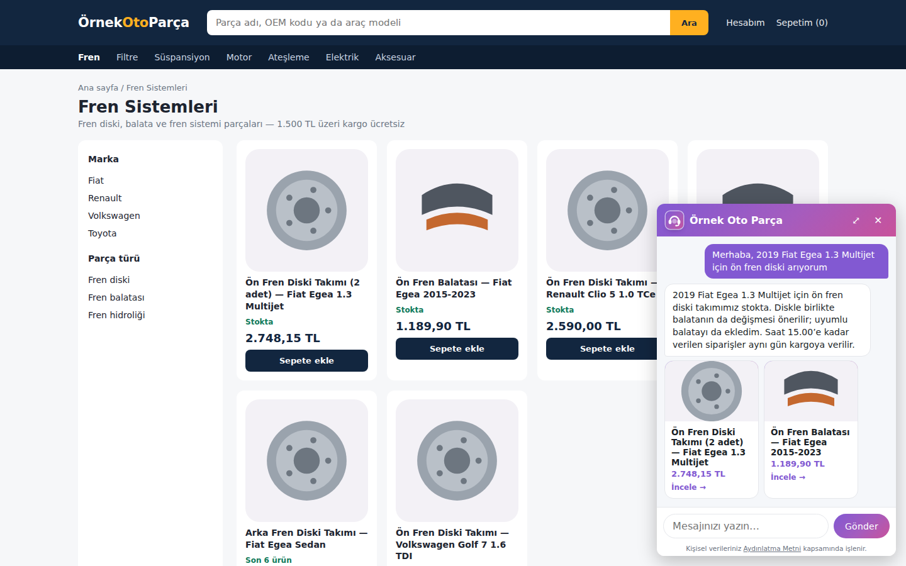Image resolution: width=906 pixels, height=566 pixels.
Task: Focus the parts search field
Action: click(439, 23)
